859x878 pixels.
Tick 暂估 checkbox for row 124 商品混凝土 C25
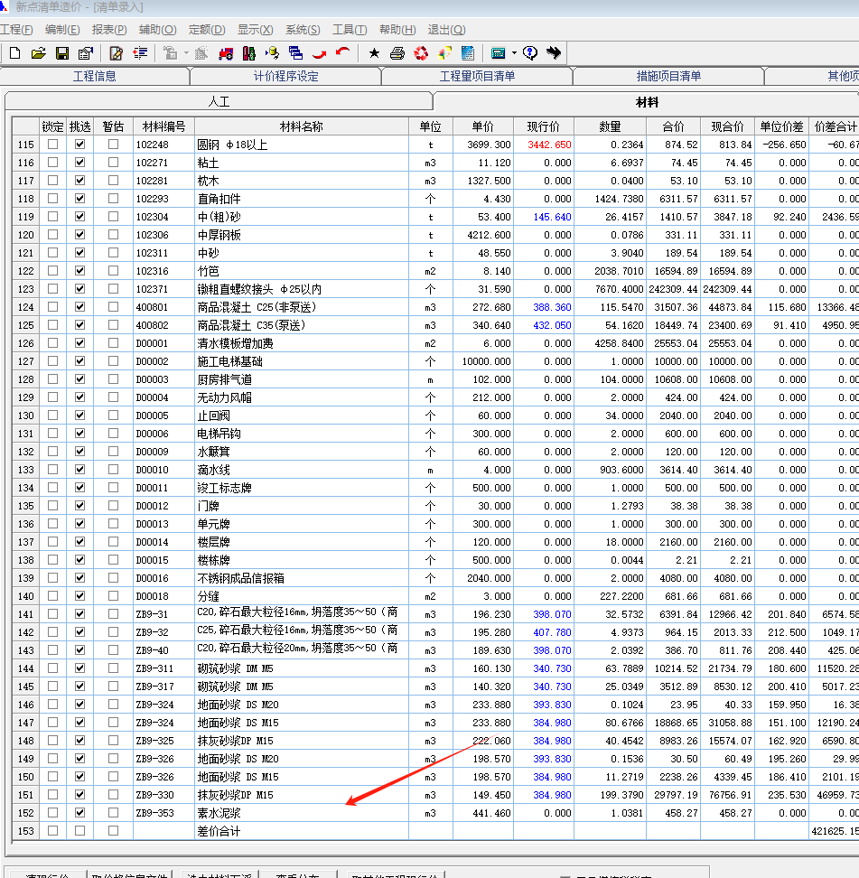(x=113, y=306)
